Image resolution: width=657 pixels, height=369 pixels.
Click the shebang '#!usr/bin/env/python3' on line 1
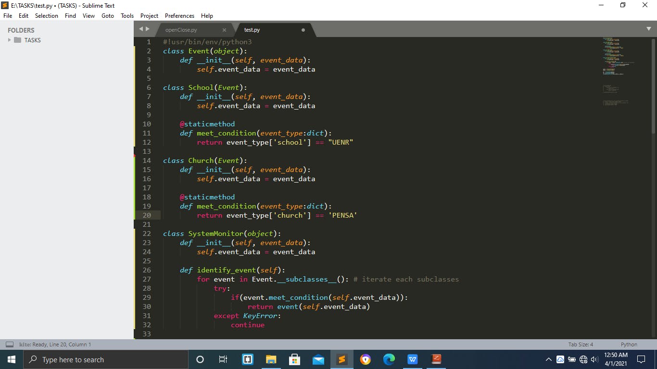(207, 42)
